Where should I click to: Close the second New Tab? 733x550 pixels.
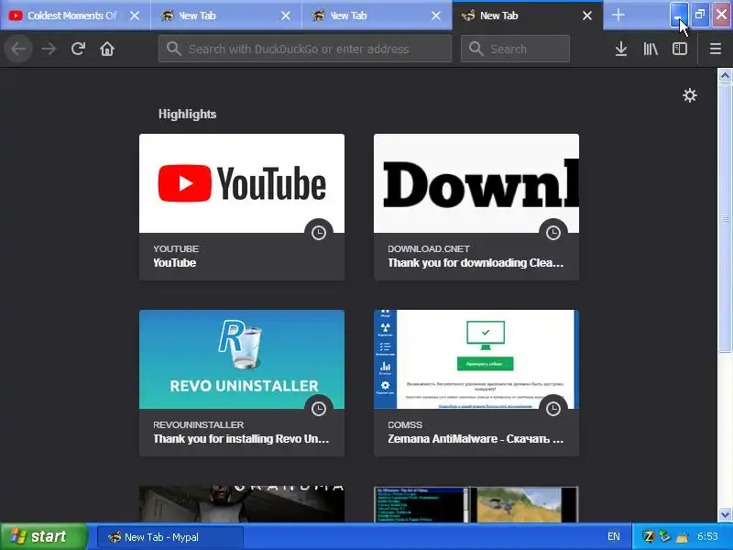286,16
